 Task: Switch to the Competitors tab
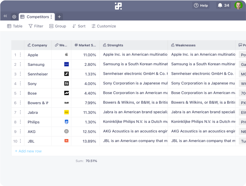[37, 17]
